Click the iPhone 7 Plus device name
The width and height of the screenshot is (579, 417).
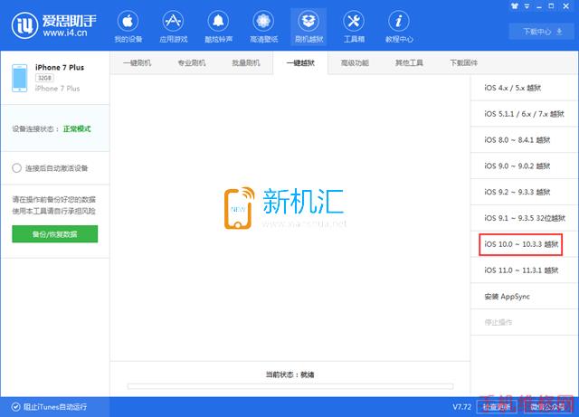[60, 67]
